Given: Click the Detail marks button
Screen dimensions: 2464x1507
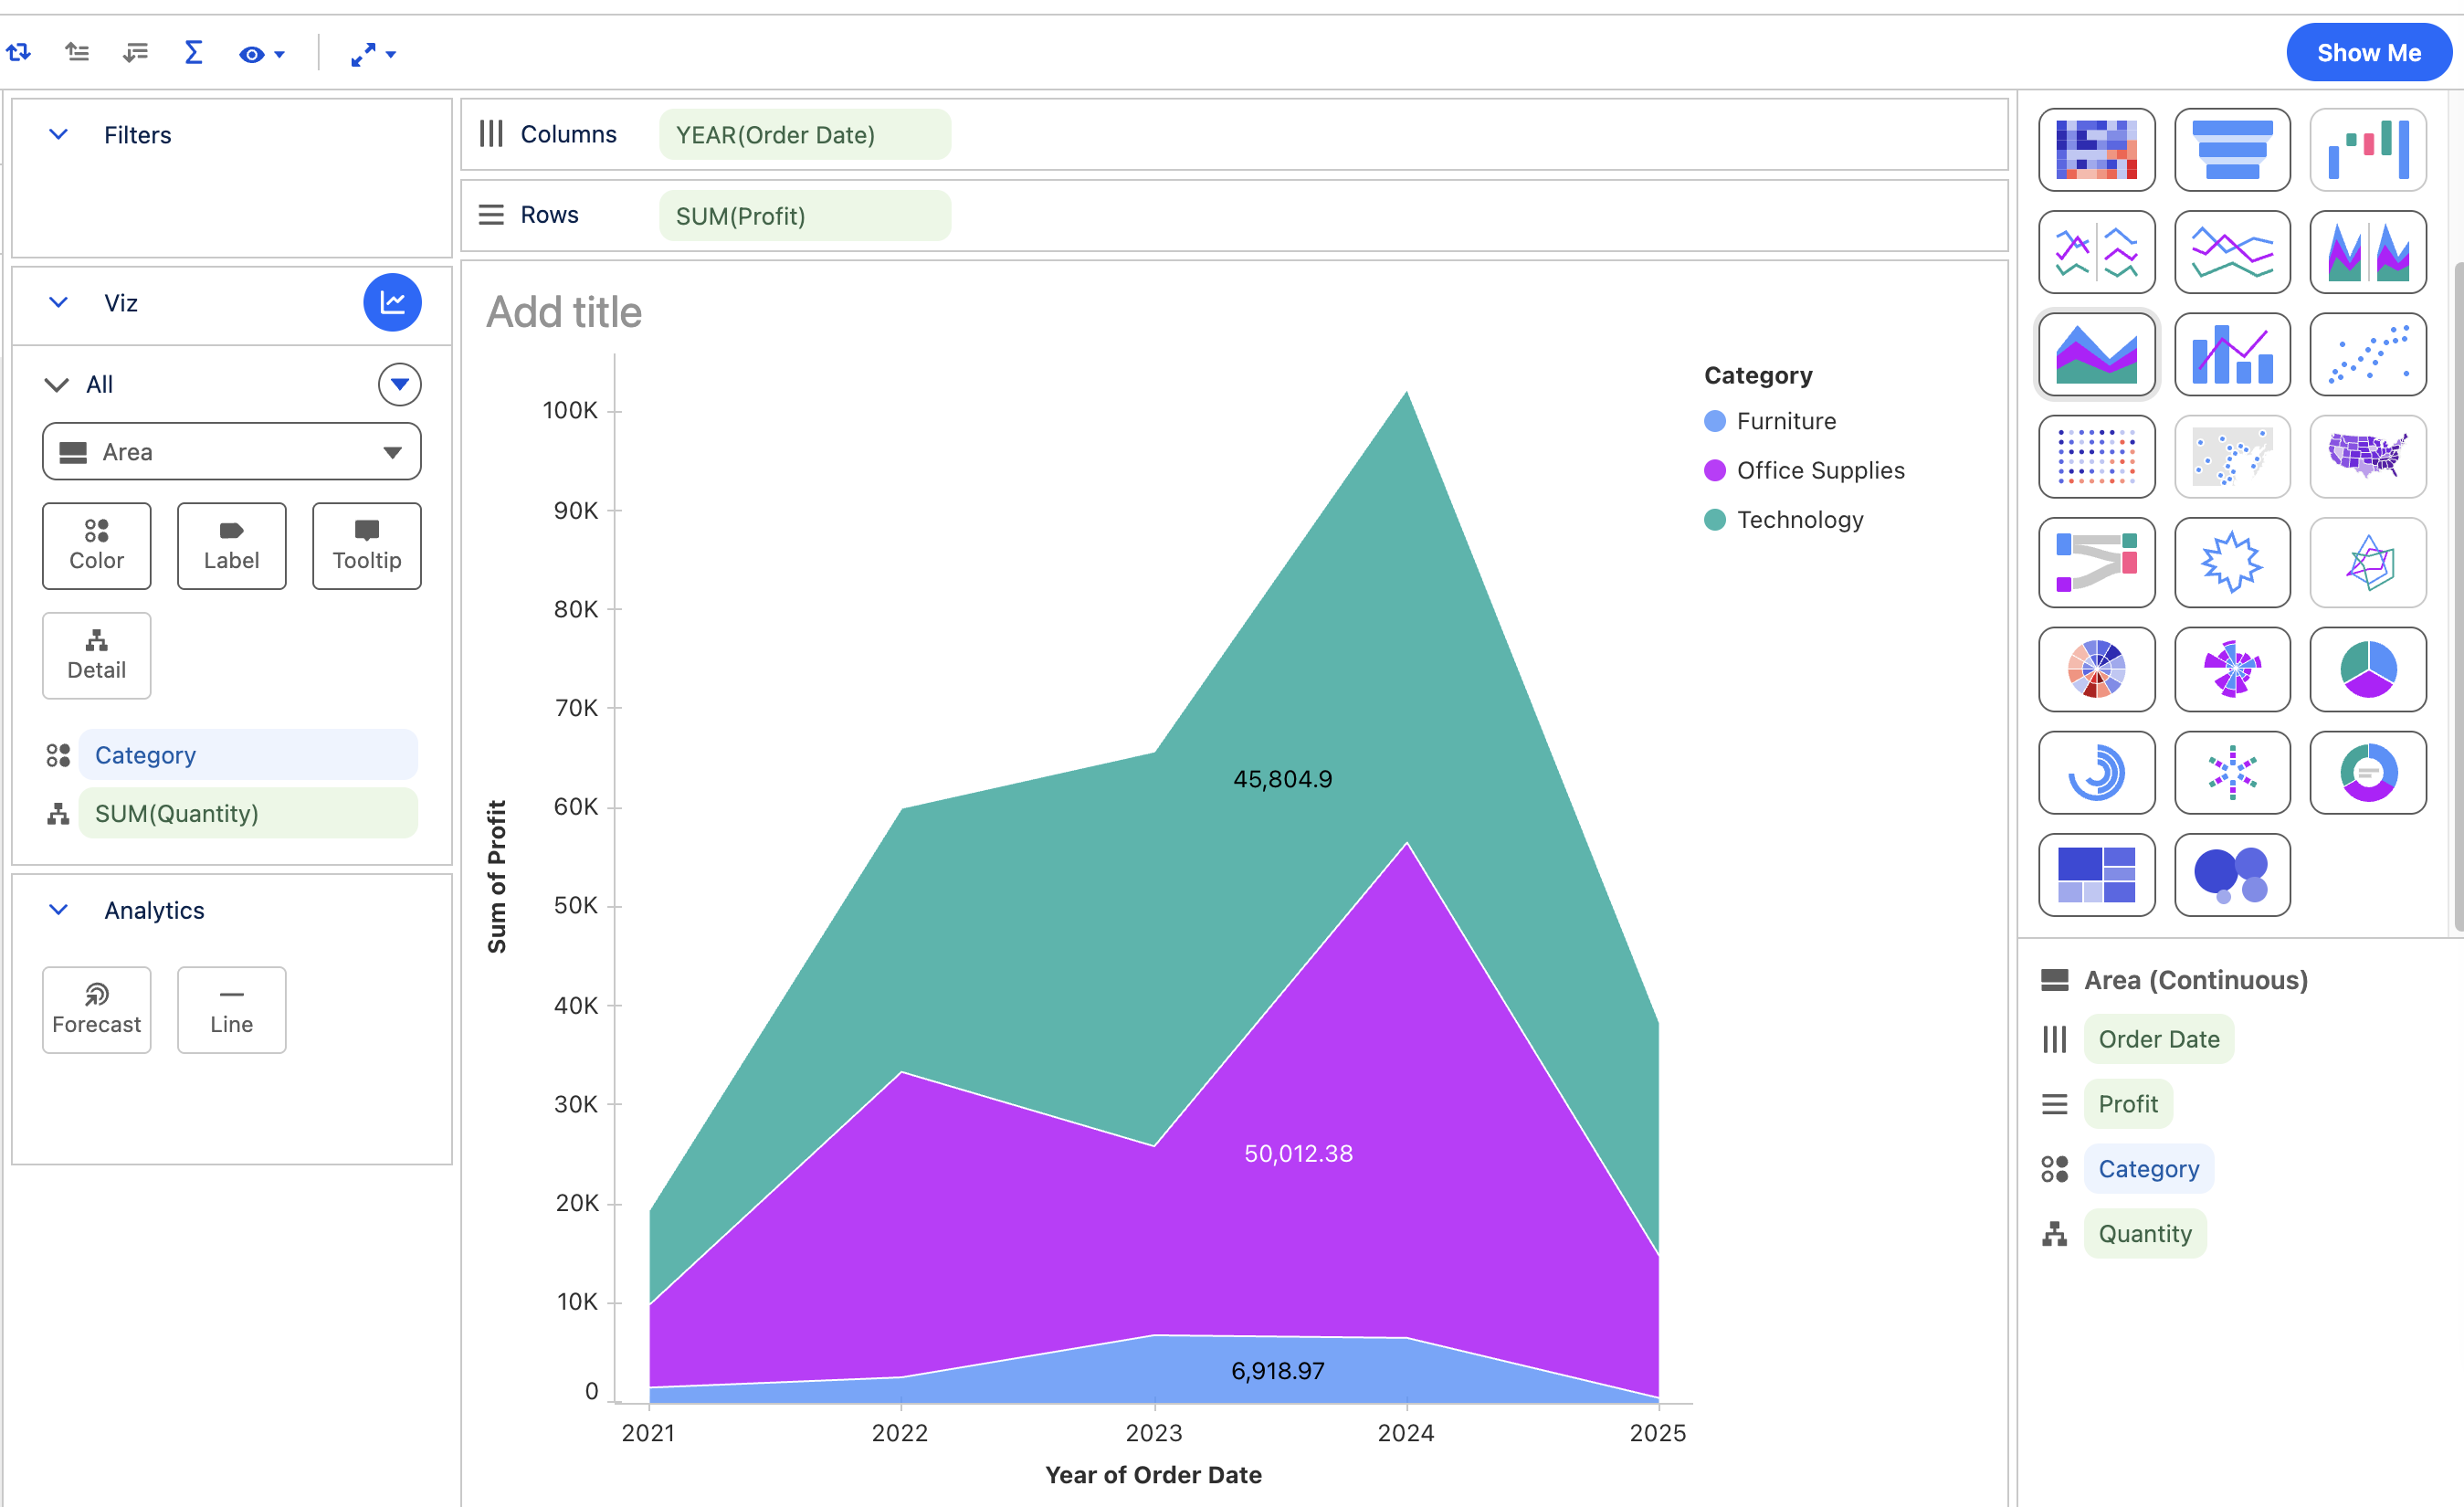Looking at the screenshot, I should coord(97,656).
